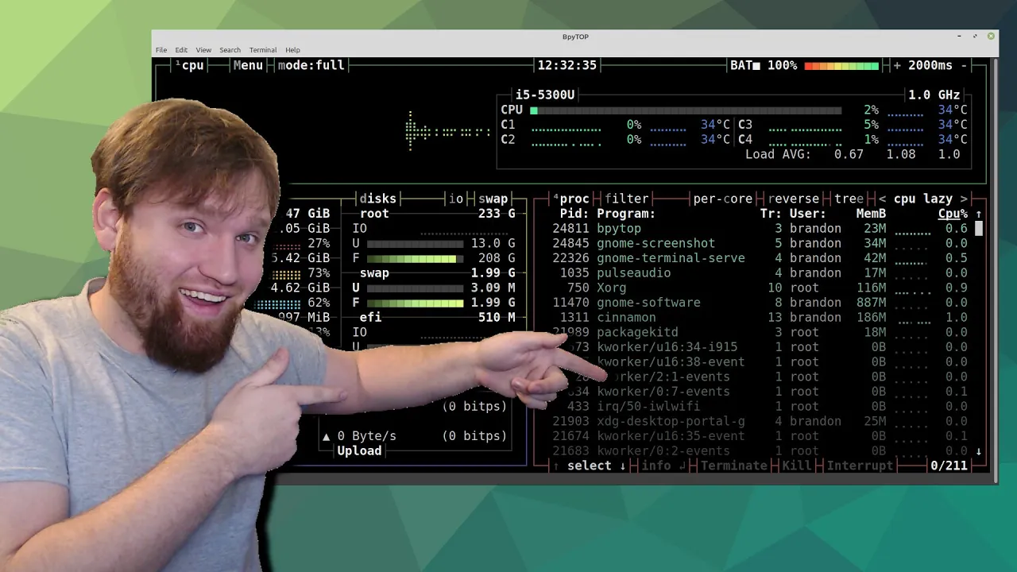1017x572 pixels.
Task: Open process info
Action: click(663, 466)
